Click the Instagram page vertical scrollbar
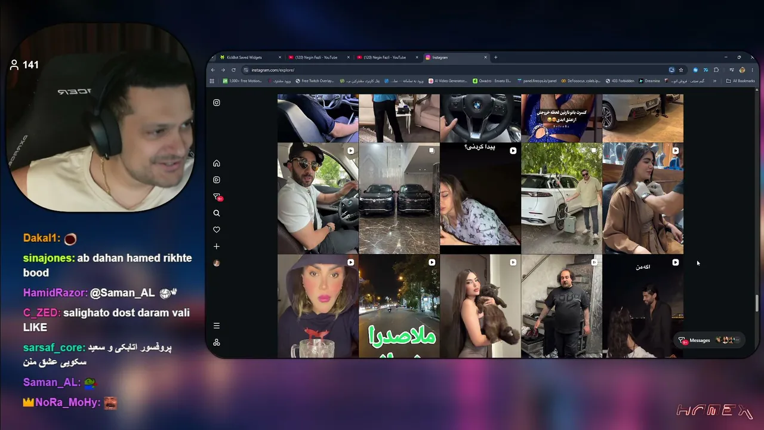 point(757,303)
